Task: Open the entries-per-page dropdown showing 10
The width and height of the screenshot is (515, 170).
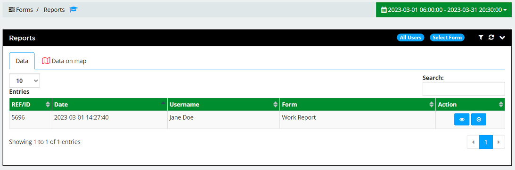Action: coord(25,81)
